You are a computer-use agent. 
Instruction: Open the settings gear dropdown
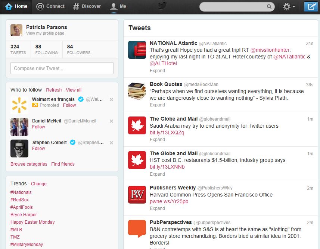coord(289,7)
